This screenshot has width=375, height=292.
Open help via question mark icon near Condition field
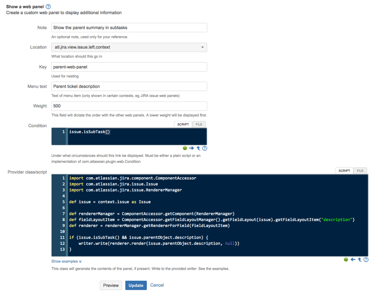pyautogui.click(x=204, y=148)
